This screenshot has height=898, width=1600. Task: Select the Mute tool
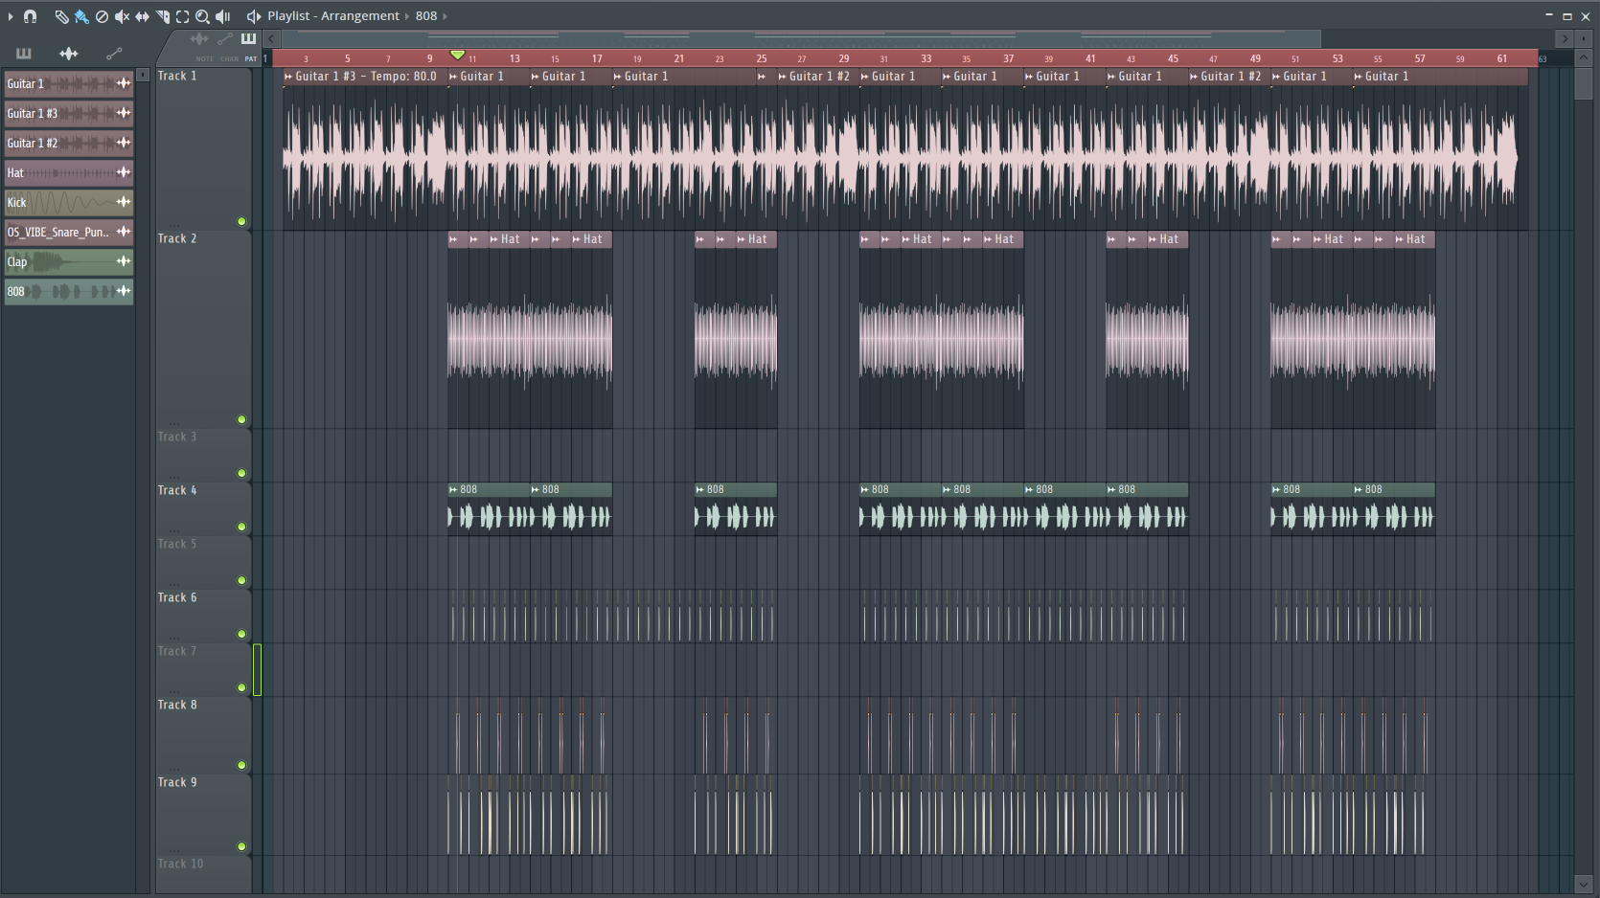[x=122, y=16]
